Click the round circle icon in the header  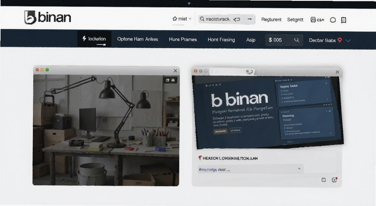[x=333, y=20]
